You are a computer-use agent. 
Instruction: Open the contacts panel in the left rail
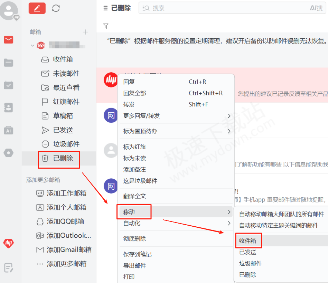pyautogui.click(x=8, y=107)
